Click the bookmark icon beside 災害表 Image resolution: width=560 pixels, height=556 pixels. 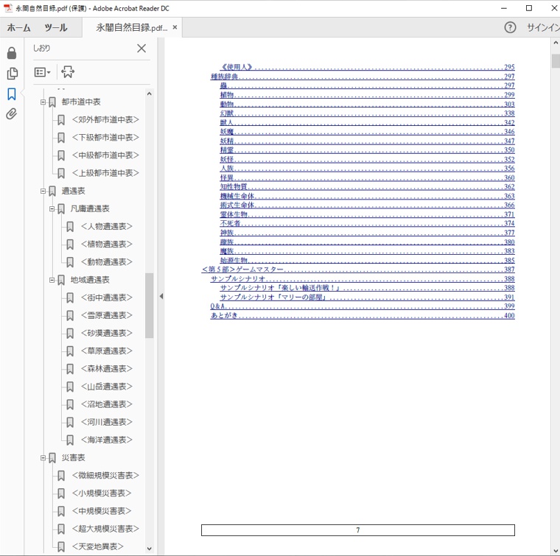pos(52,458)
